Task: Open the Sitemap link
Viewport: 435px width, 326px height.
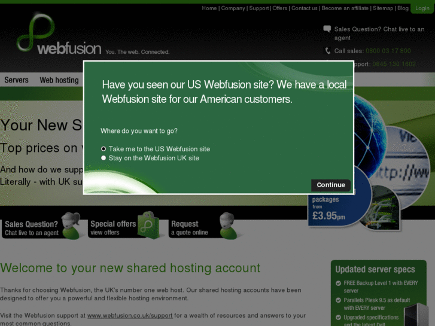Action: pyautogui.click(x=383, y=8)
